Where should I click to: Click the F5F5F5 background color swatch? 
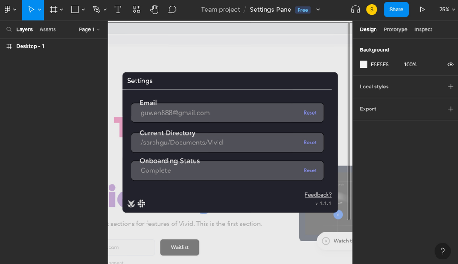(364, 65)
